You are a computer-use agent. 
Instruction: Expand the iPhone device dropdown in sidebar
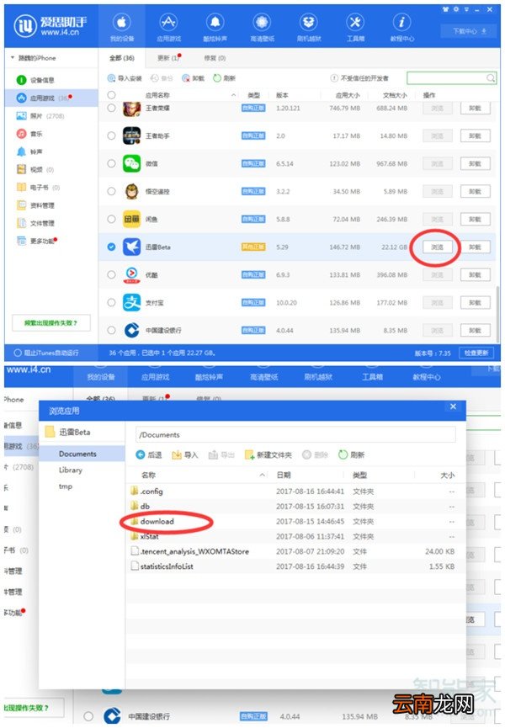pos(13,57)
